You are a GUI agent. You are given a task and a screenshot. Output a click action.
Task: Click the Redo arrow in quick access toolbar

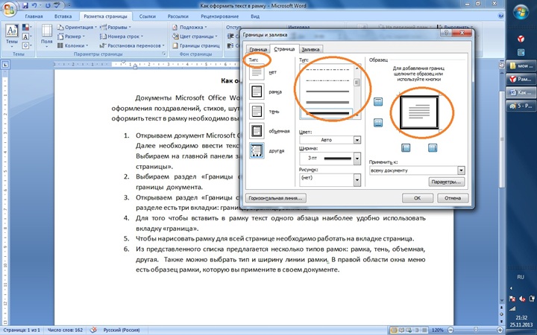pos(48,5)
